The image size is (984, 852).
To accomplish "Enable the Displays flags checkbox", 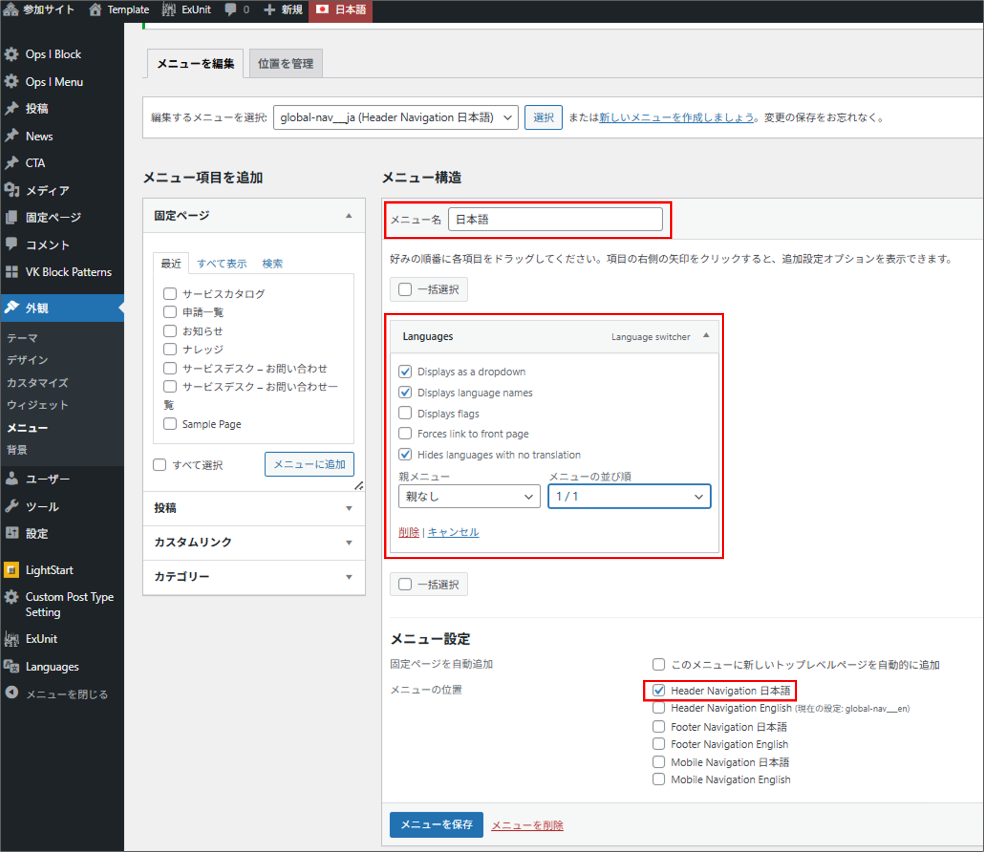I will point(405,413).
